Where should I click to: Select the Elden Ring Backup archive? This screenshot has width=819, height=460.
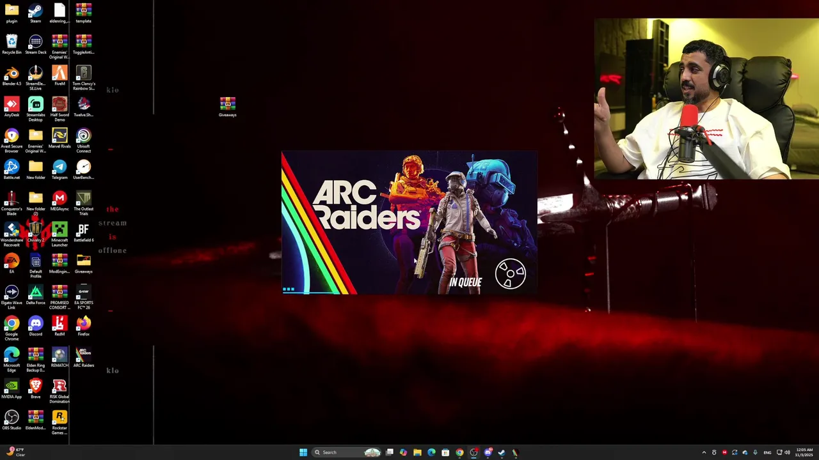coord(35,360)
